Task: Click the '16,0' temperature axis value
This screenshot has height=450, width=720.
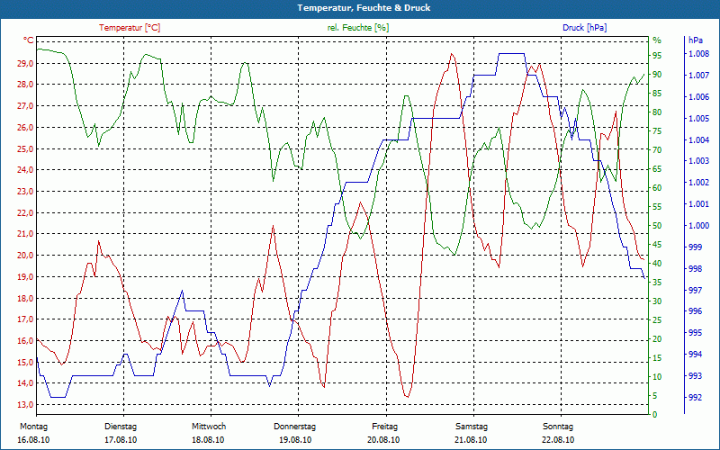Action: 25,341
